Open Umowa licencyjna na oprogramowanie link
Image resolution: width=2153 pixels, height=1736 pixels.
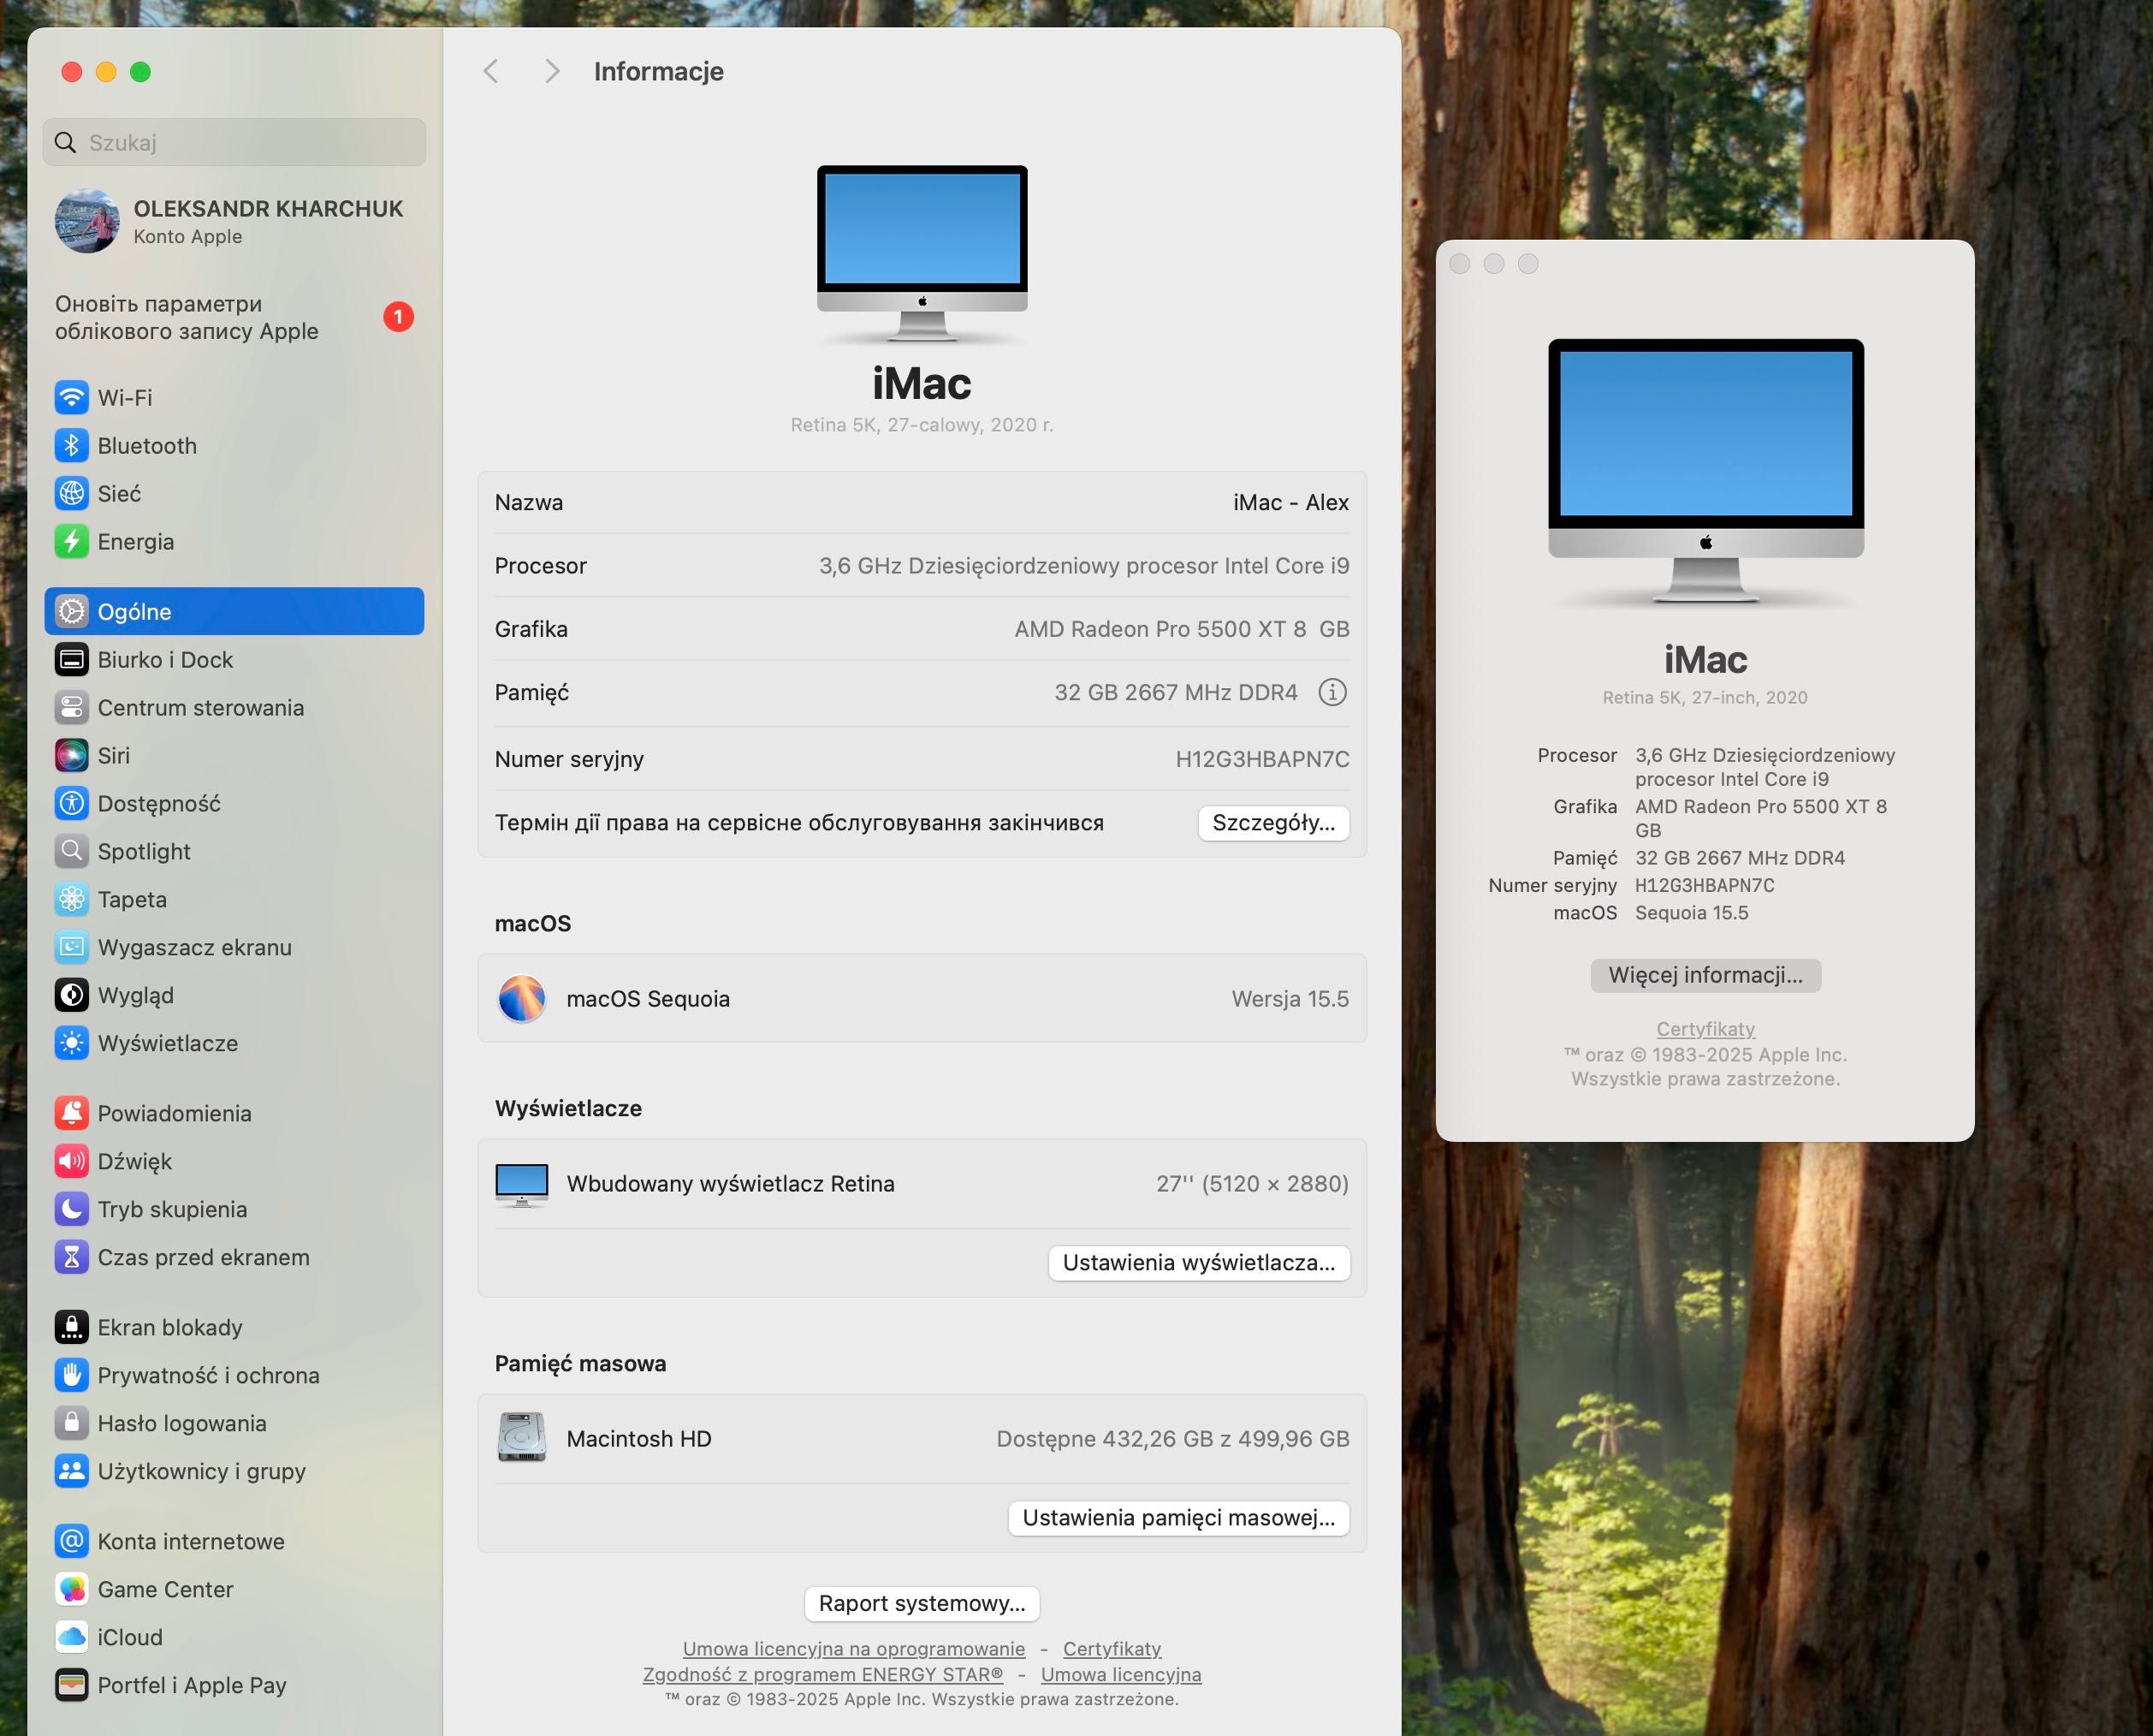[x=854, y=1649]
